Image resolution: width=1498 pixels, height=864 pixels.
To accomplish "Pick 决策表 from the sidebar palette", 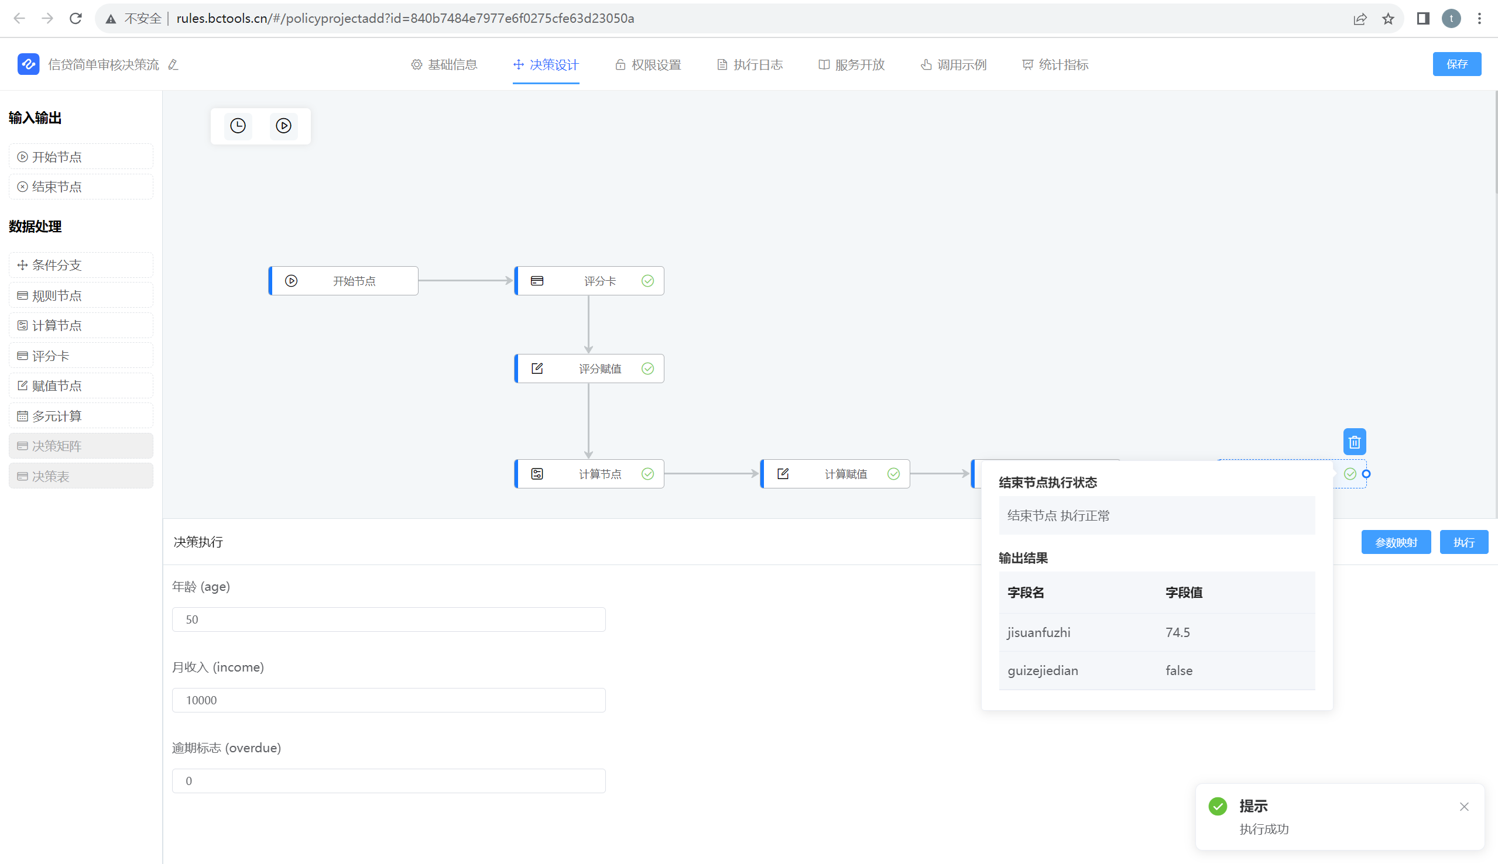I will [x=81, y=476].
